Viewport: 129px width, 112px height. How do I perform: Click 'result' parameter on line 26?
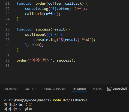59,29
